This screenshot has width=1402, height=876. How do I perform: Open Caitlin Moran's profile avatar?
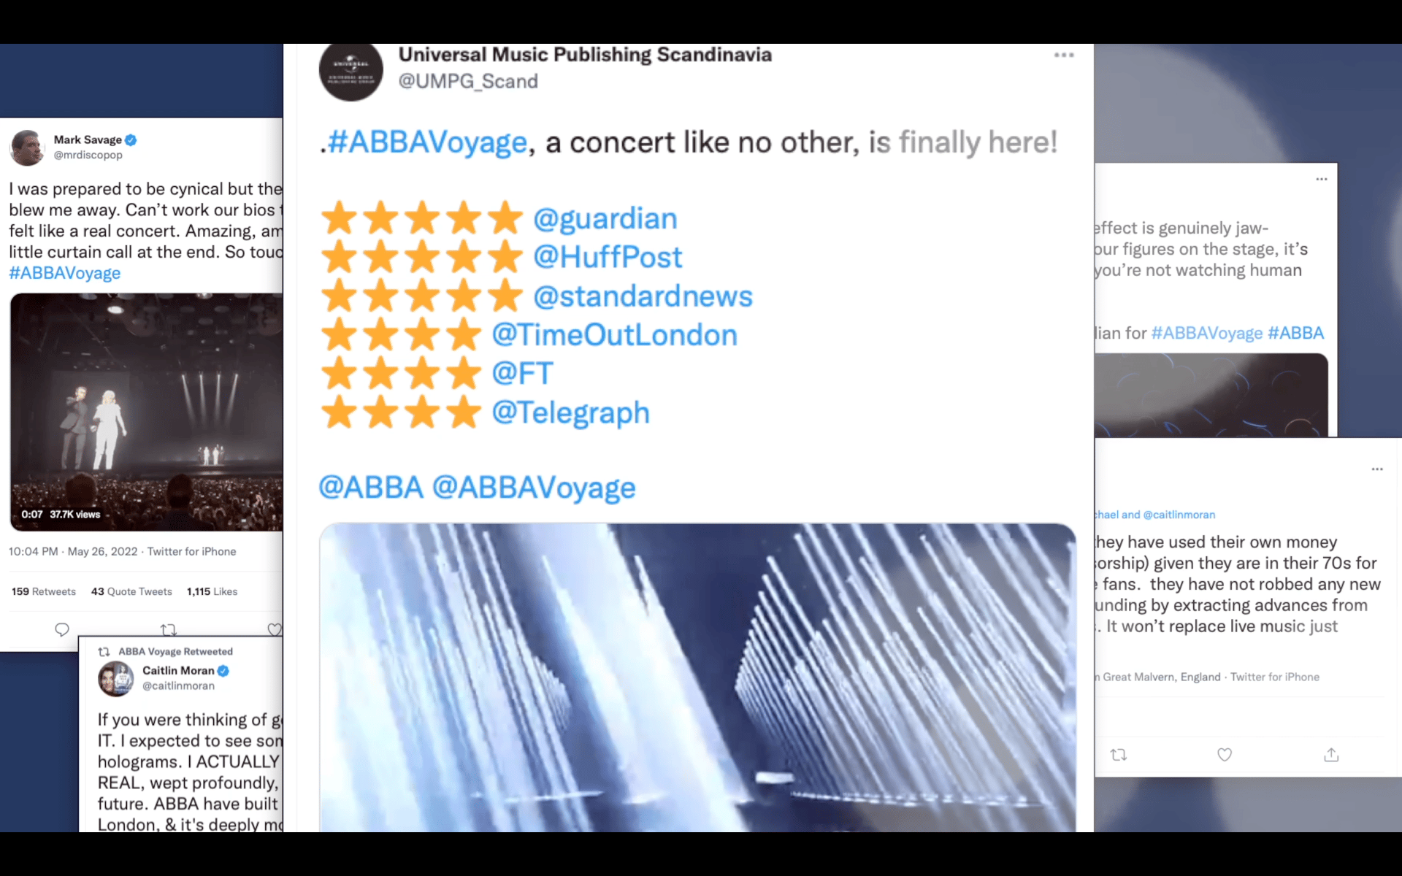[115, 679]
